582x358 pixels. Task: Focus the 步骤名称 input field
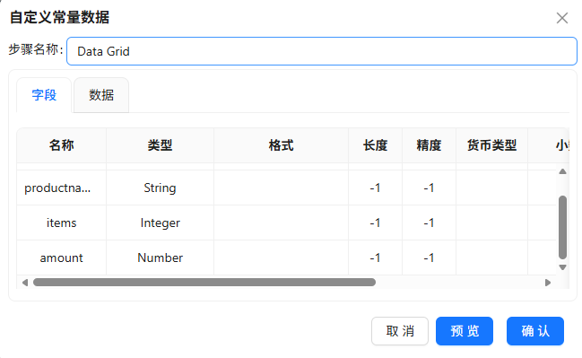pos(322,51)
